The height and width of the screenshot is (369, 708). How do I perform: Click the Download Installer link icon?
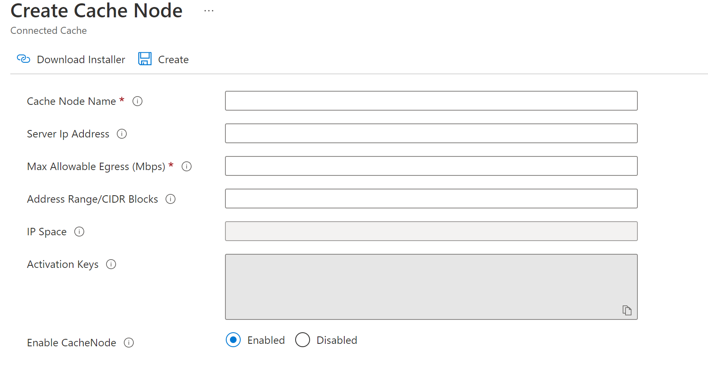coord(24,59)
